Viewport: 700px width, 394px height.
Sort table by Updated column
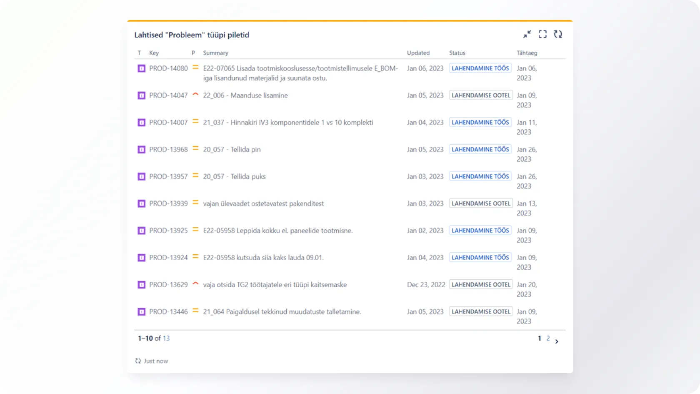pos(418,53)
